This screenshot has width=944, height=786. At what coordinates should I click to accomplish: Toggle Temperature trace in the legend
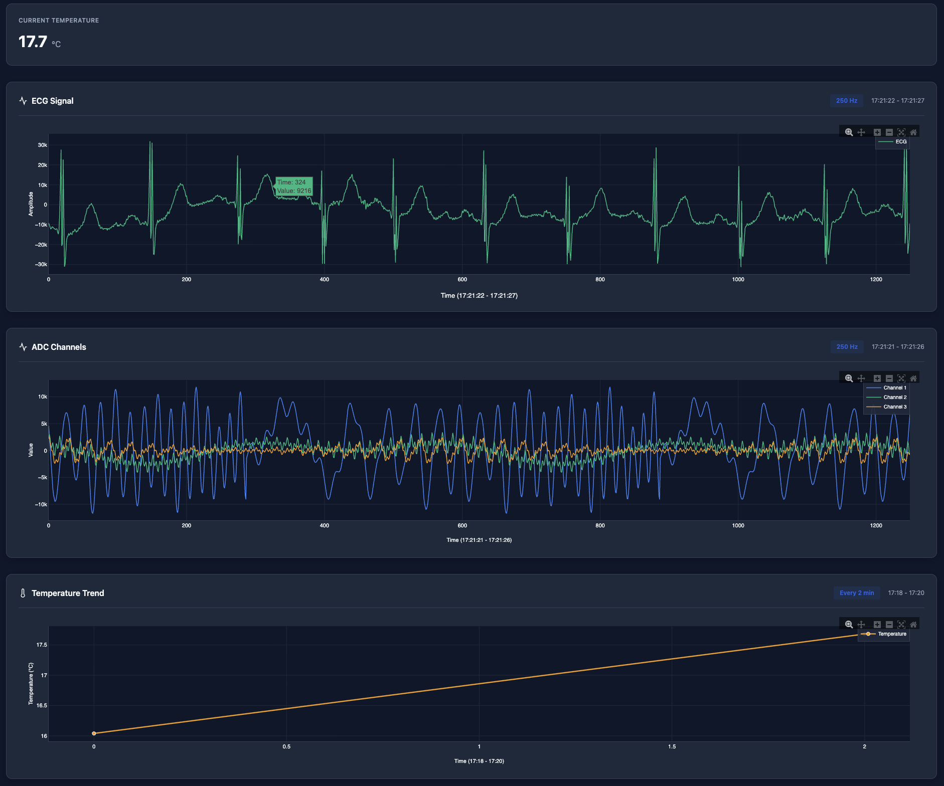(x=884, y=634)
